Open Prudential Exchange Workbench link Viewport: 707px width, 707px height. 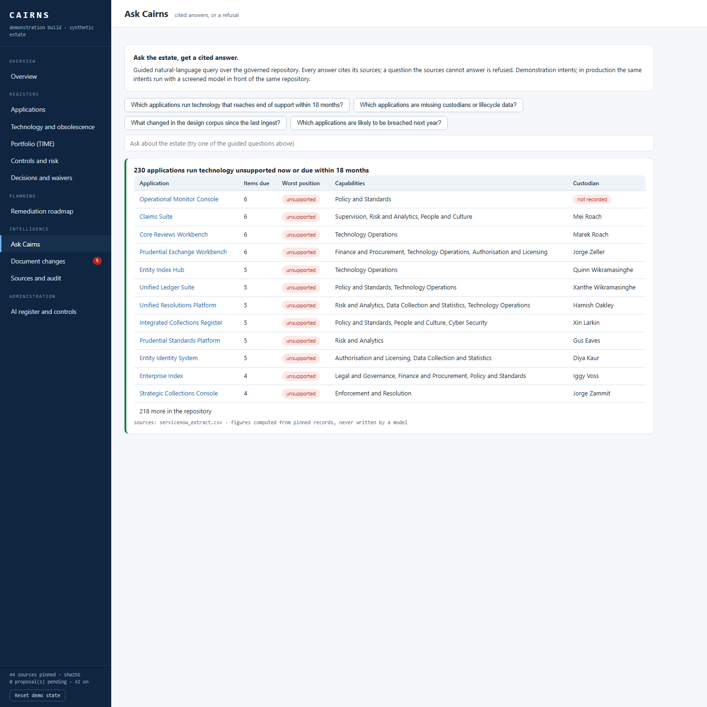pyautogui.click(x=183, y=252)
